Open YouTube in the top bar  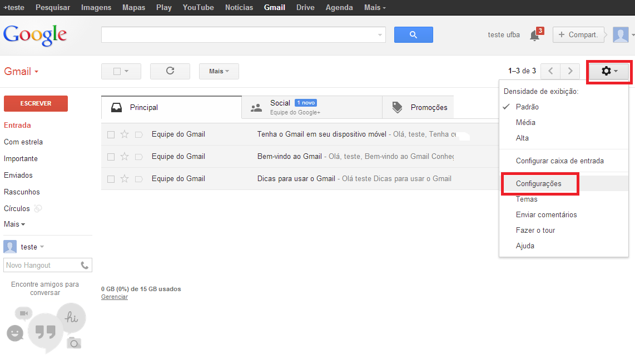(198, 7)
